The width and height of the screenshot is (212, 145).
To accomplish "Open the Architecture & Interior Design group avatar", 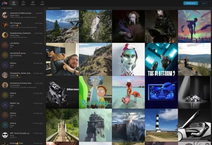I will 5,85.
